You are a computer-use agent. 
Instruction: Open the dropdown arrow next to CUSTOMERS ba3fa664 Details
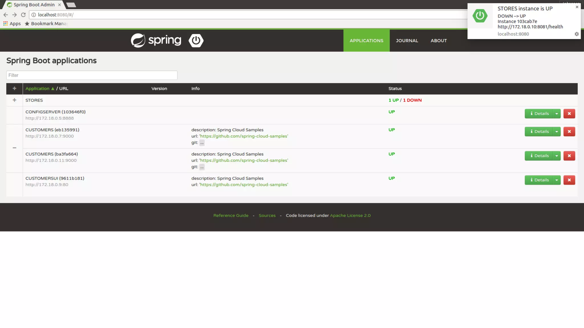click(556, 156)
